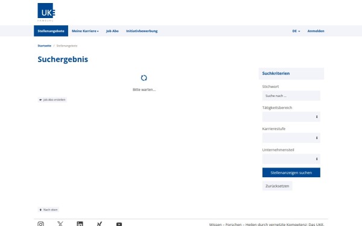The width and height of the screenshot is (362, 226).
Task: Click the Stellenangebote breadcrumb text
Action: click(x=67, y=46)
